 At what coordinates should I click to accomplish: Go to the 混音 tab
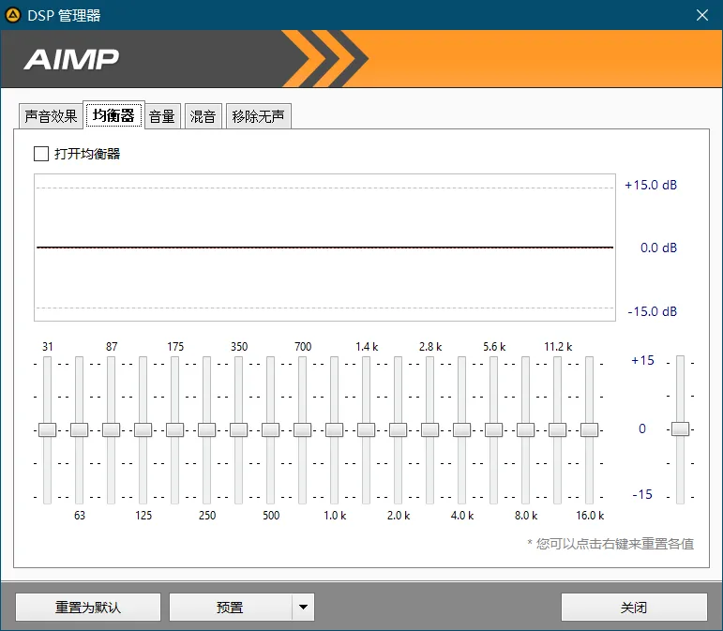203,116
